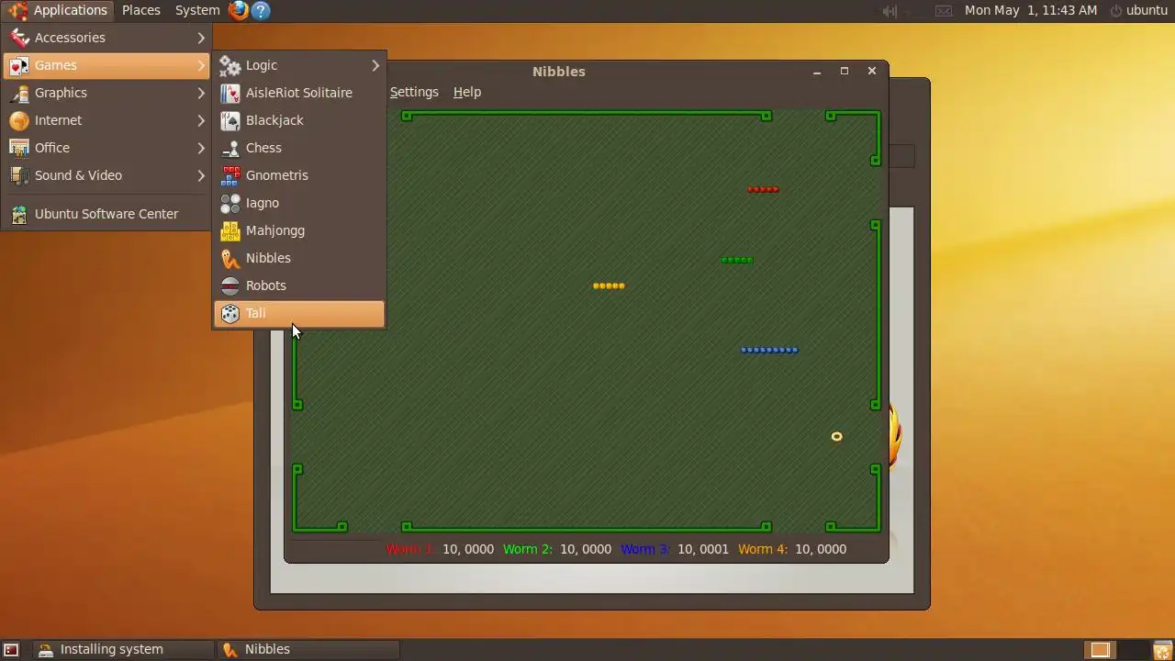Click the blue worm on the board
The width and height of the screenshot is (1175, 661).
[769, 350]
